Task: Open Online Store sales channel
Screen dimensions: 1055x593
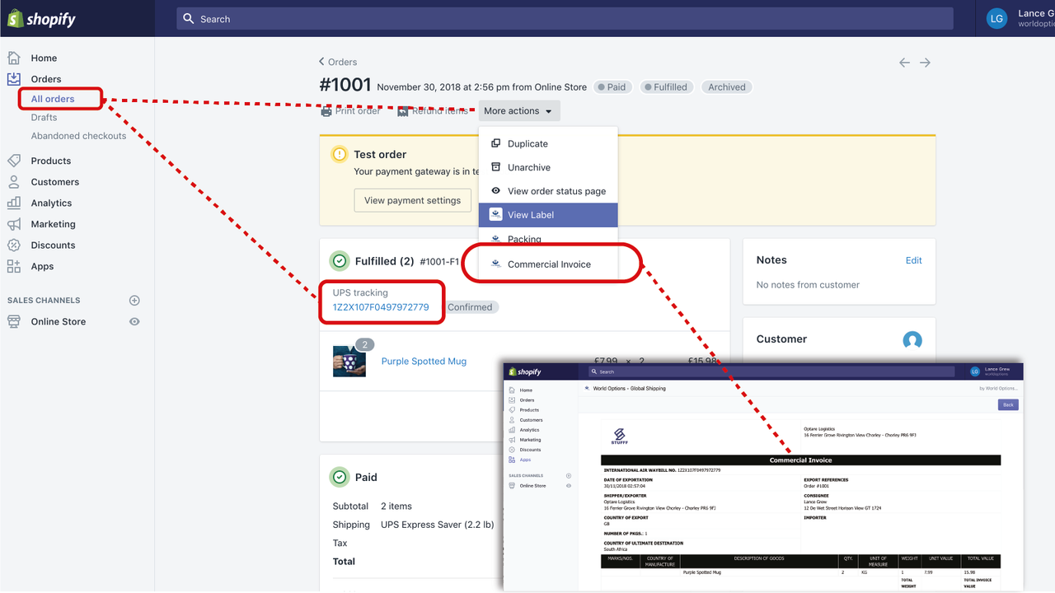Action: click(x=58, y=321)
